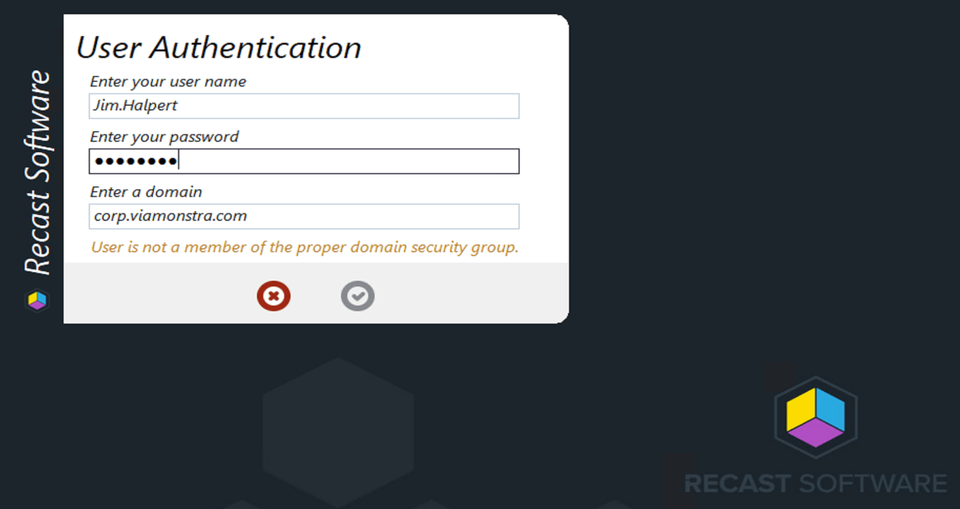This screenshot has height=509, width=960.
Task: Click the small Recast cube logo in sidebar
Action: (x=37, y=300)
